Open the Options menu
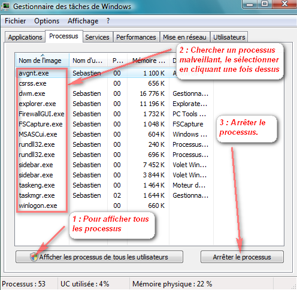Viewport: 297px width, 290px height. coord(47,21)
